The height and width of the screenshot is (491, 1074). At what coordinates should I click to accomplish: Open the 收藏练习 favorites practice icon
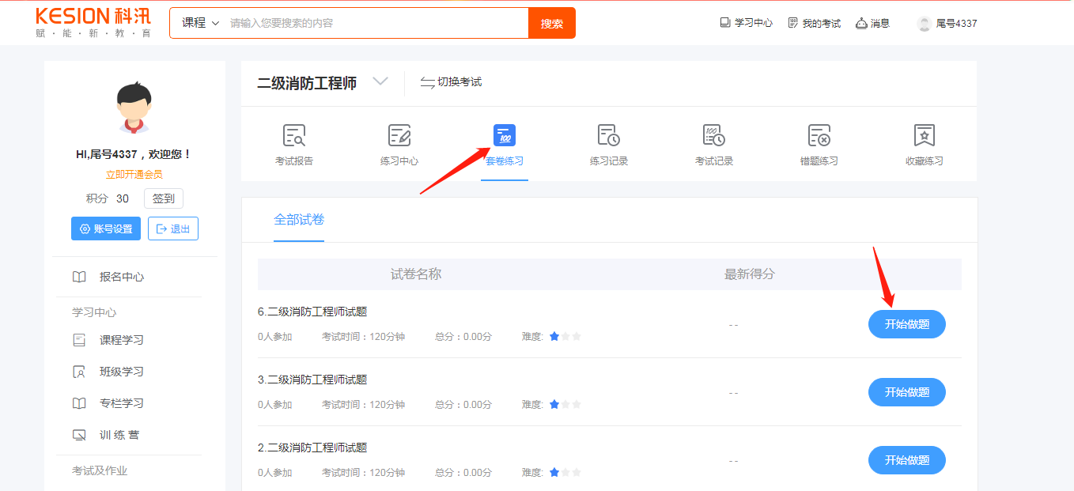925,136
